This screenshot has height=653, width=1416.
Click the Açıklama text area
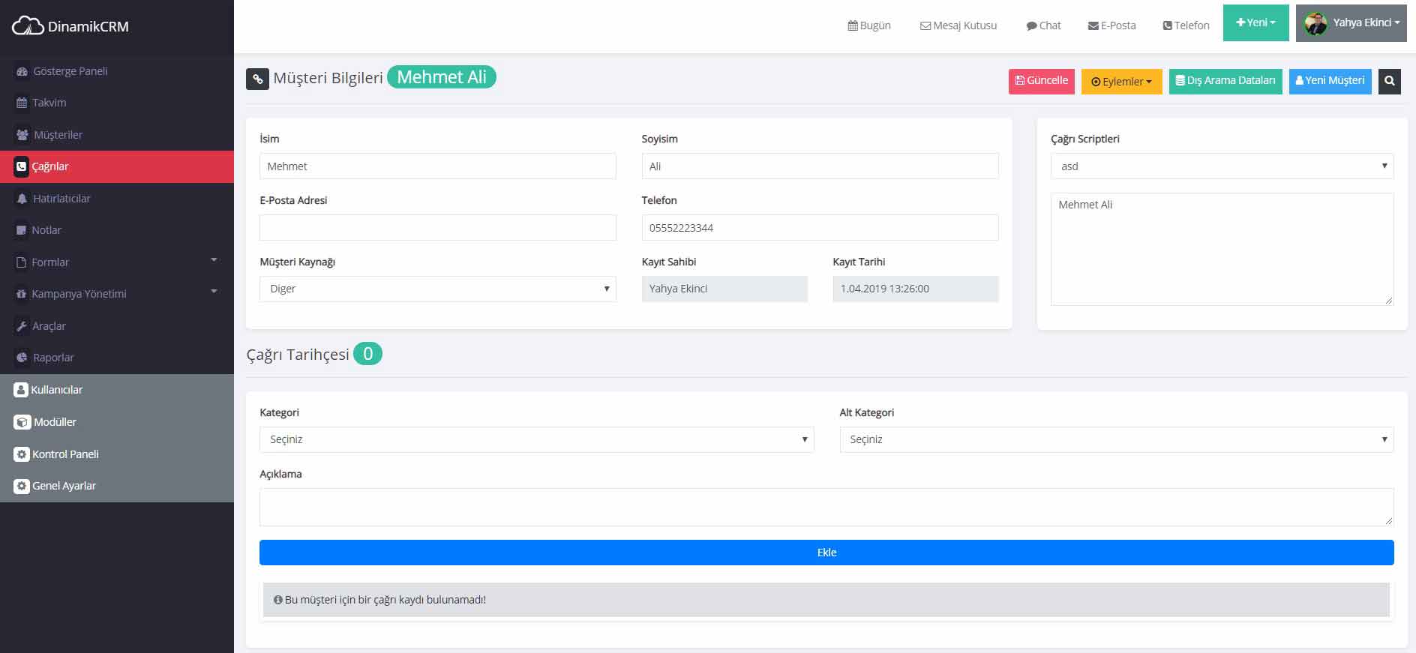826,508
